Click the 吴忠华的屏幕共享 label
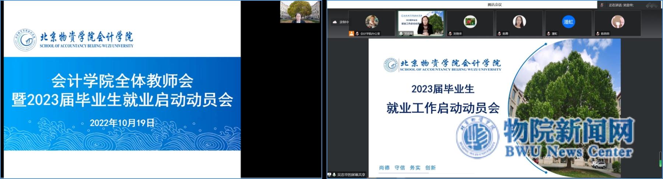Viewport: 663px width, 179px height. coord(351,175)
